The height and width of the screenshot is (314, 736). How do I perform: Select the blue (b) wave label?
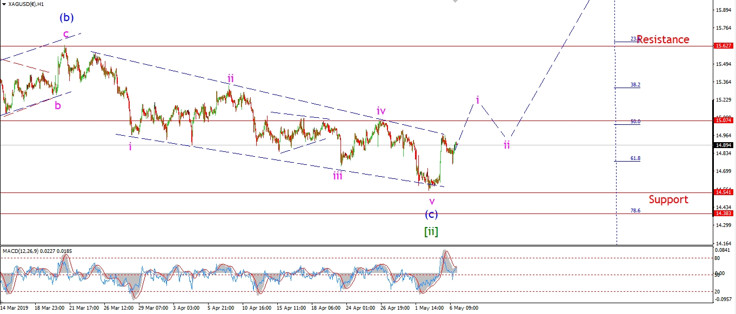66,17
